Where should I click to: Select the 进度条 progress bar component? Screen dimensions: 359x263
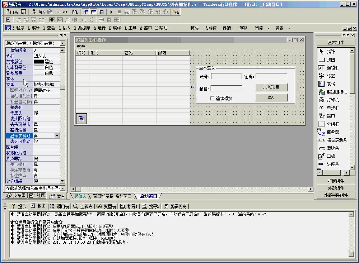click(334, 164)
